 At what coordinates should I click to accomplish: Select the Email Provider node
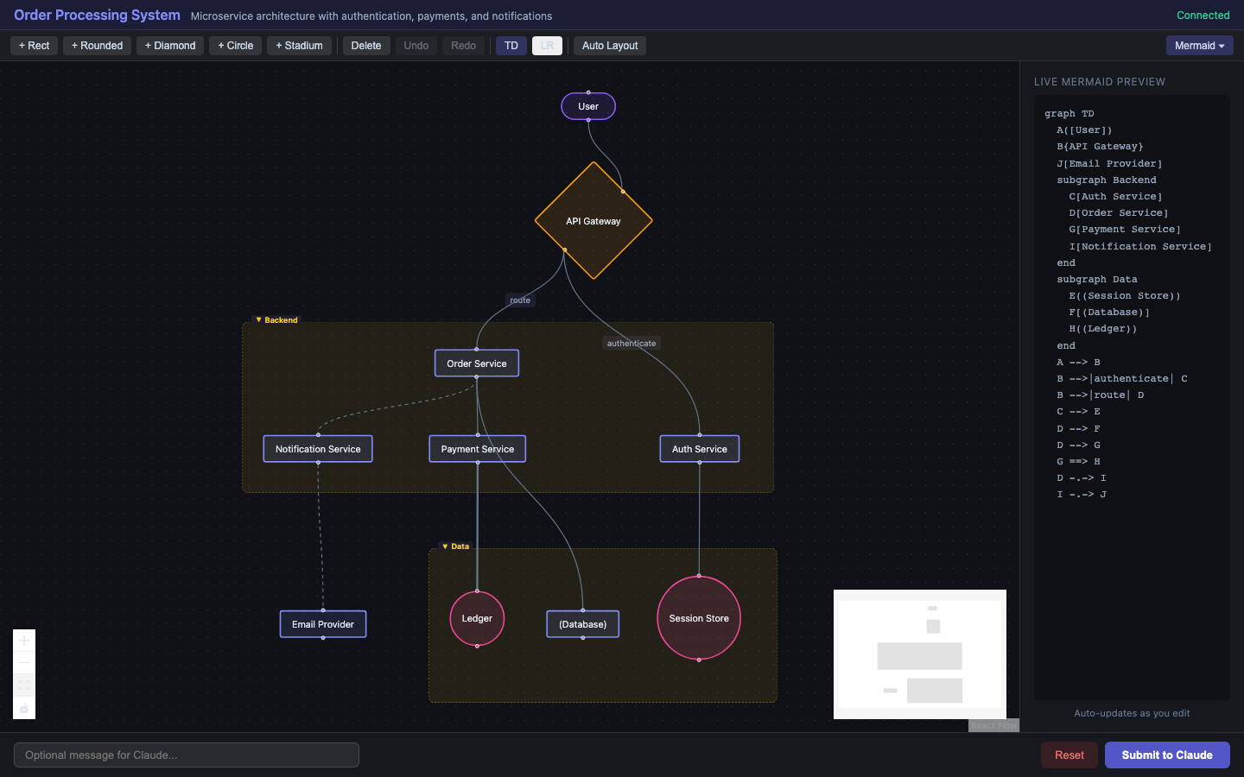tap(323, 624)
